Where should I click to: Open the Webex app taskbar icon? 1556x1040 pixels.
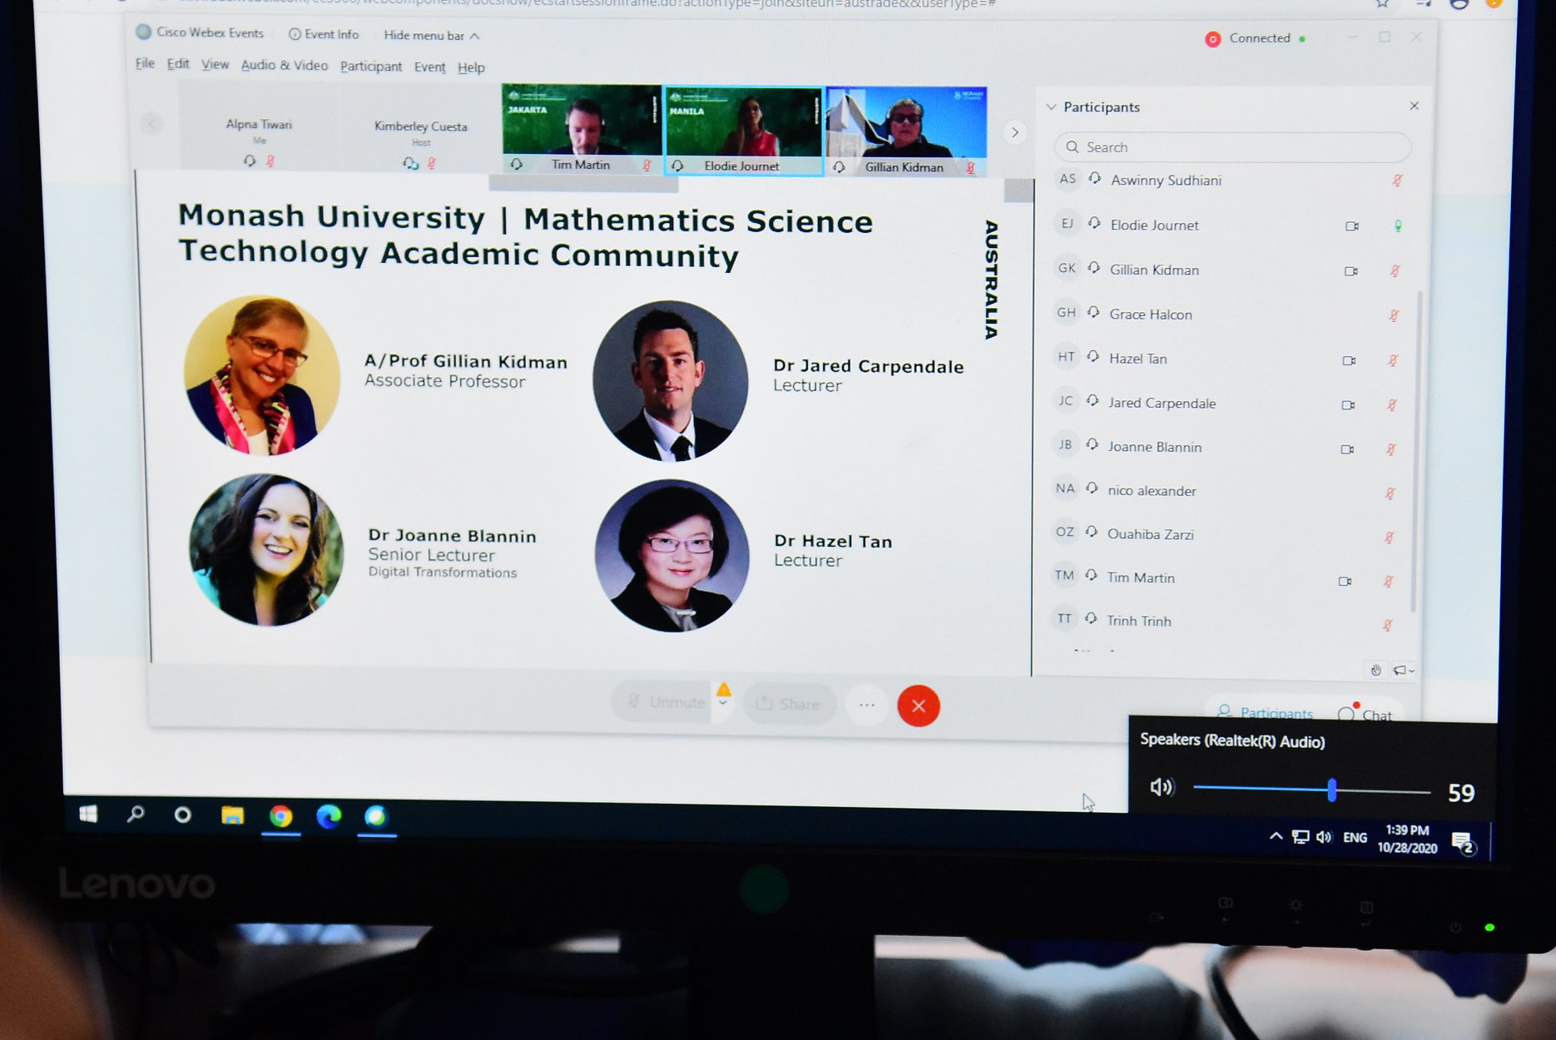tap(376, 817)
